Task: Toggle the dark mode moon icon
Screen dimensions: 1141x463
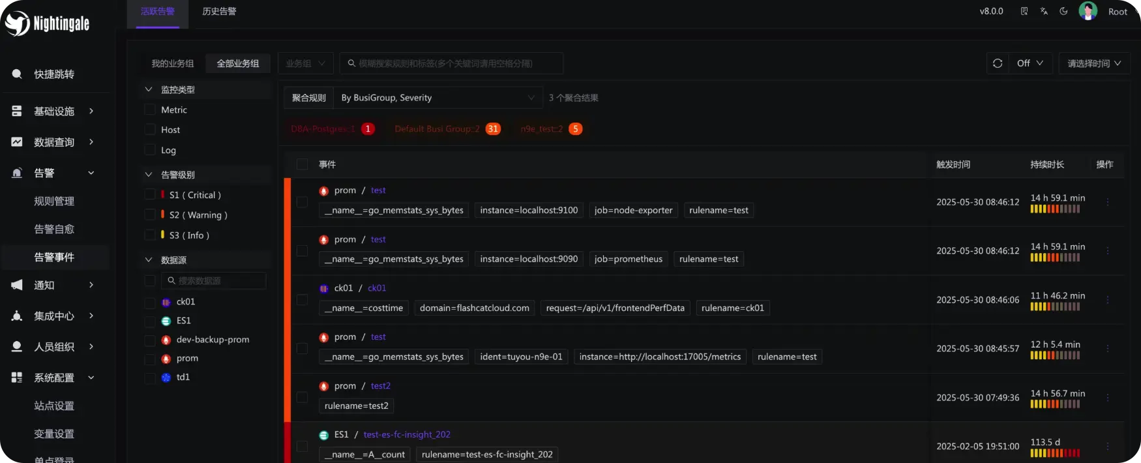Action: [x=1063, y=11]
